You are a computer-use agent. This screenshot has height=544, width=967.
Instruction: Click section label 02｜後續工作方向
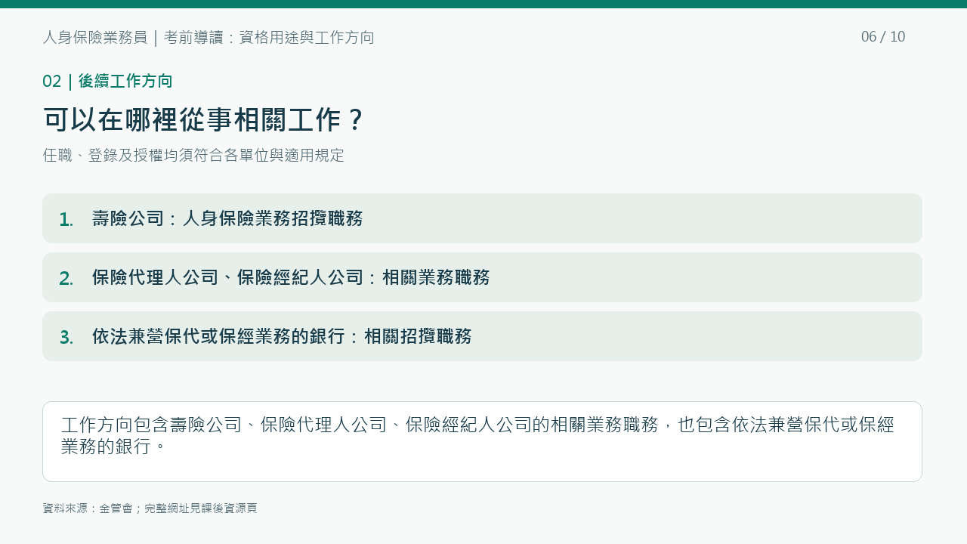(107, 81)
